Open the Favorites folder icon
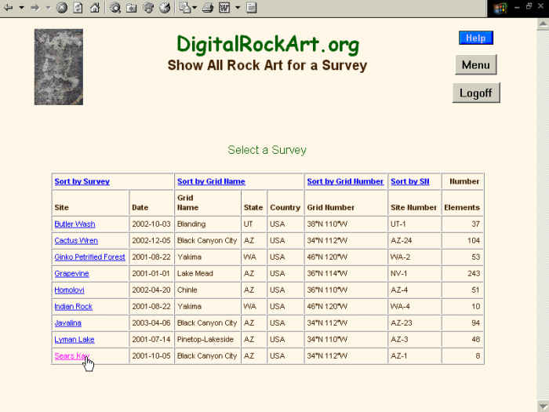Image resolution: width=549 pixels, height=412 pixels. 131,8
